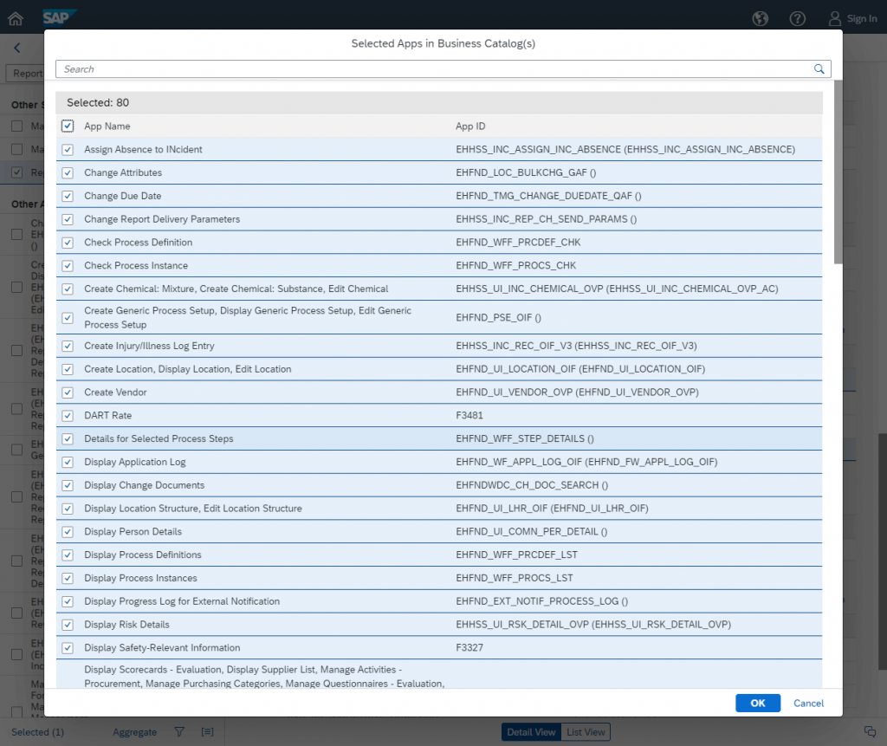The width and height of the screenshot is (887, 746).
Task: Toggle checkbox for Change Due Date
Action: point(68,196)
